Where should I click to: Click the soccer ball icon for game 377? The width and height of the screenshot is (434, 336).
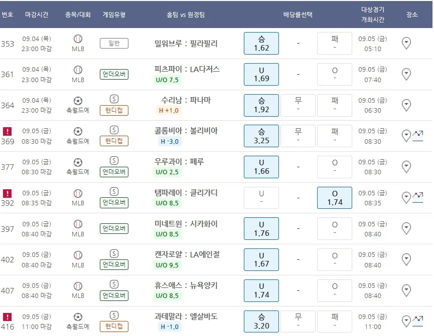(x=78, y=162)
